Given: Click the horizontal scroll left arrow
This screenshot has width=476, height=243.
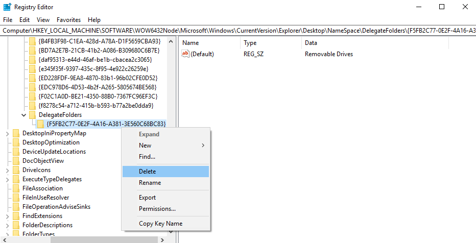Looking at the screenshot, I should point(4,240).
